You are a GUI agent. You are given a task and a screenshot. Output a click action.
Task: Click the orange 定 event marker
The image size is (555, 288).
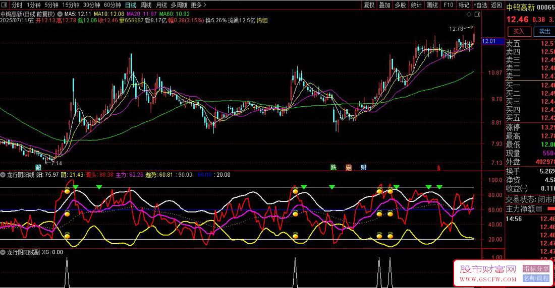pos(349,168)
